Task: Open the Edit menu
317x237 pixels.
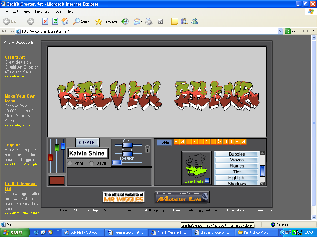Action: coord(15,11)
